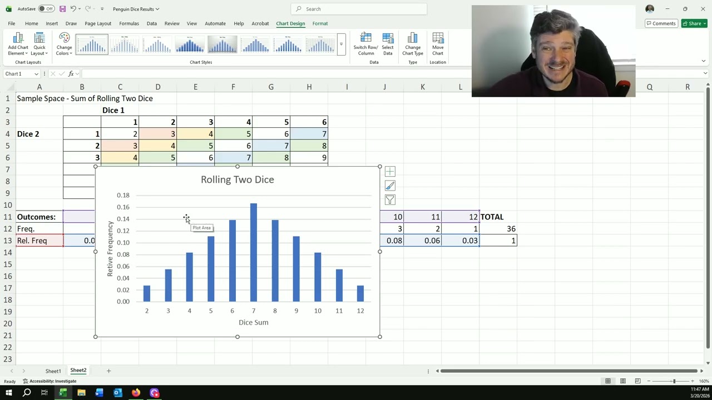Open the Name Box dropdown
Screen dimensions: 712x400
[37, 74]
